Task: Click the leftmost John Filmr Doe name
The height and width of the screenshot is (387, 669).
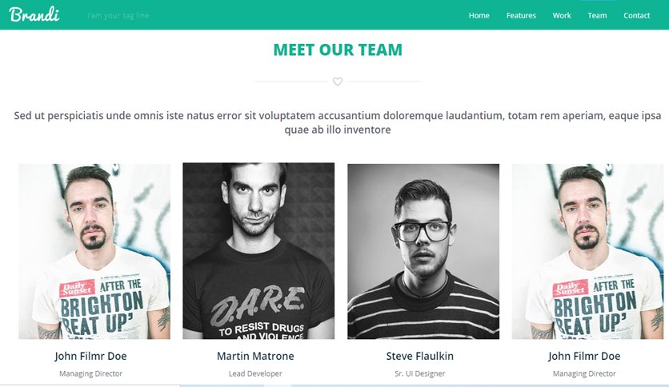Action: (90, 356)
